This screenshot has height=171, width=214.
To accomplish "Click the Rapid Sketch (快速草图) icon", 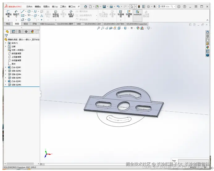I will 128,14.
